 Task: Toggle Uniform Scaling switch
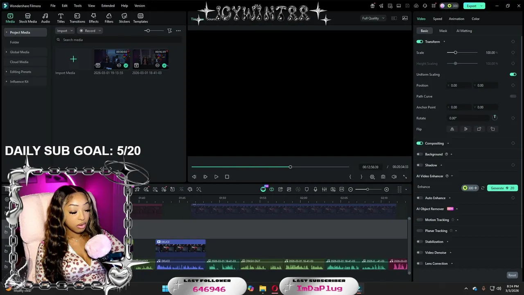coord(513,75)
